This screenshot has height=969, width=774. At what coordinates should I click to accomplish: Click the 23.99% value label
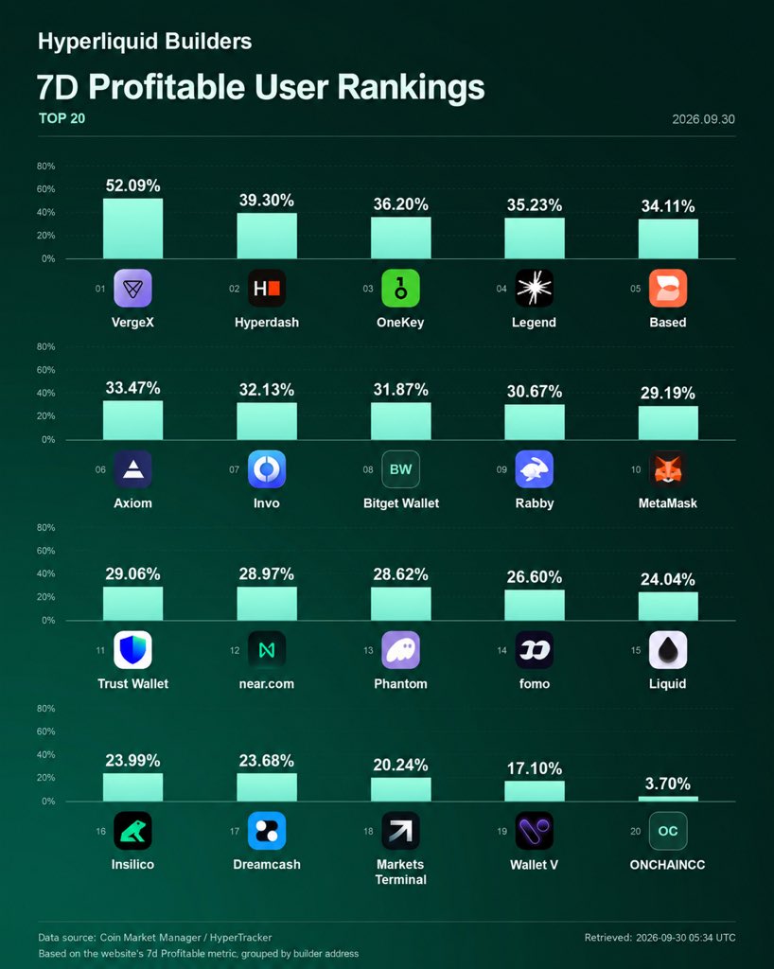click(x=132, y=761)
